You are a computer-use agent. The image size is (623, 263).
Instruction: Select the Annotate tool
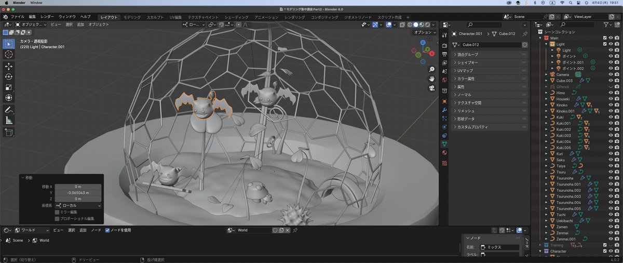9,110
